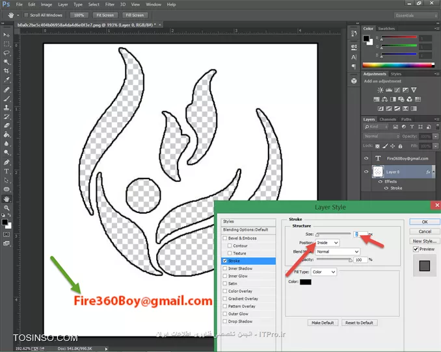Open the Essentials workspace dropdown
The width and height of the screenshot is (441, 352).
point(416,16)
